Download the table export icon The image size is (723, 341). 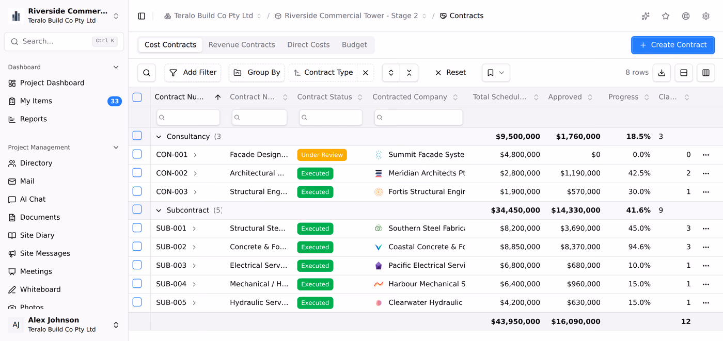(662, 73)
